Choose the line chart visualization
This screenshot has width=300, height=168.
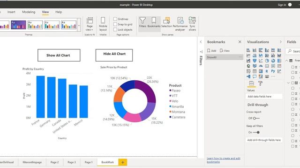click(x=248, y=56)
